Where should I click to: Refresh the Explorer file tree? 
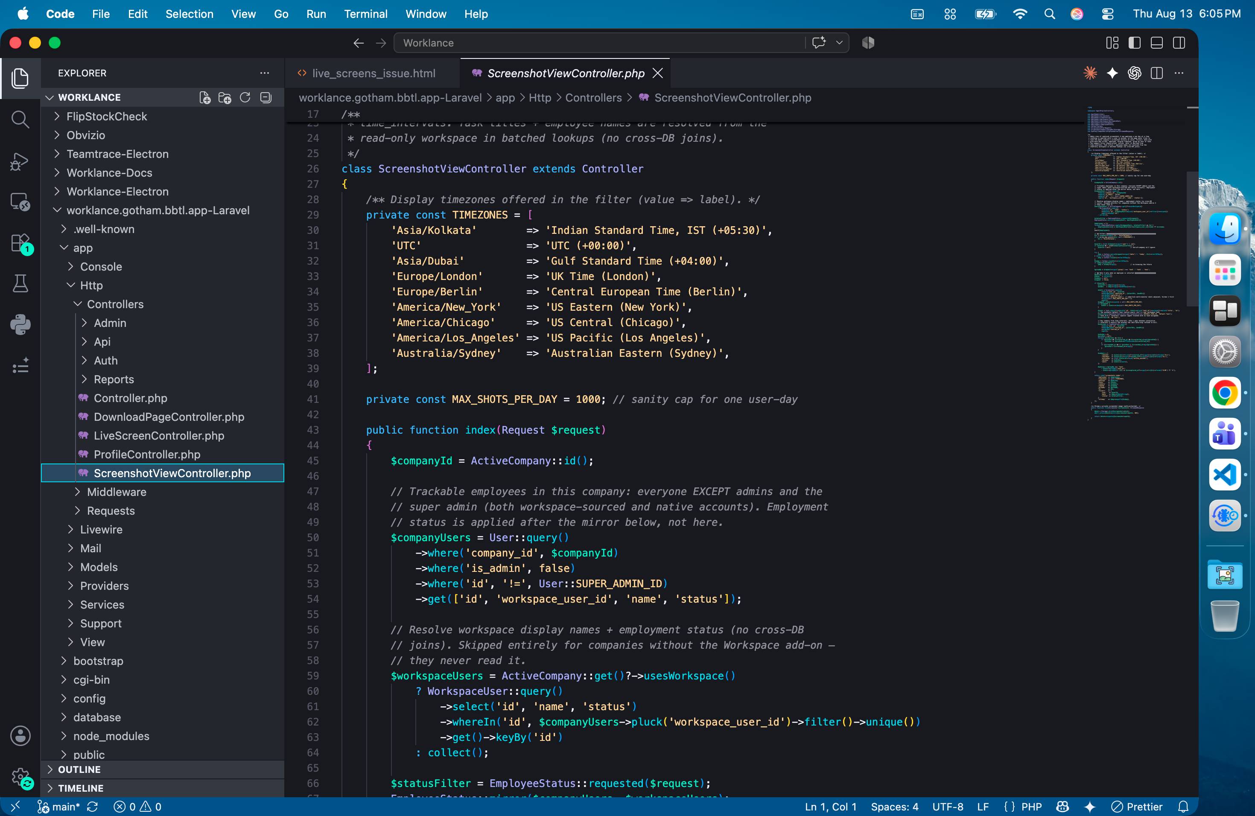click(245, 98)
